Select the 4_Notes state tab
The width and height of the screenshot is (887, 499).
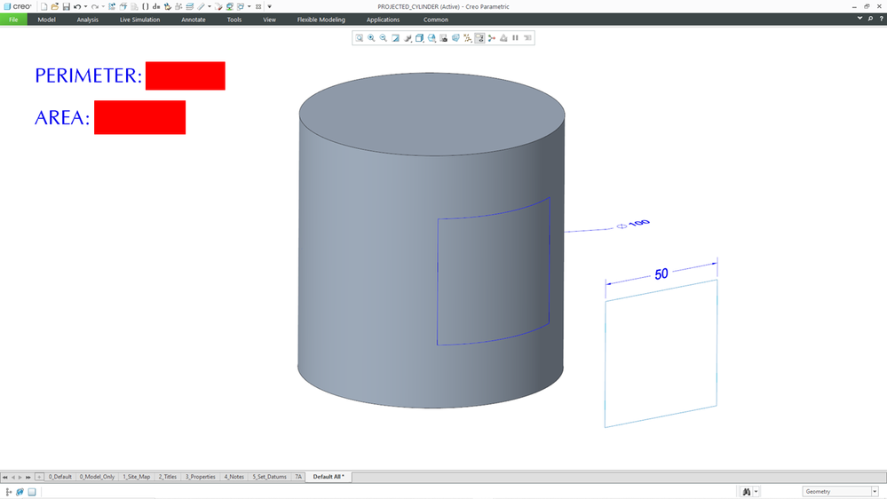coord(234,477)
